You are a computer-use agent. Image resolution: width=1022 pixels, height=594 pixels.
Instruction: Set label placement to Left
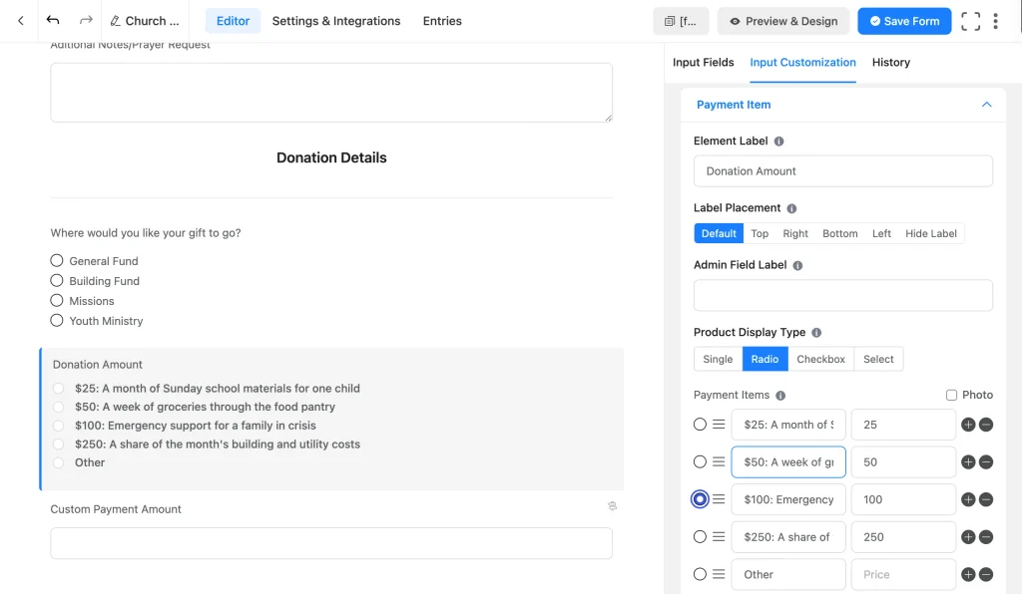point(881,233)
